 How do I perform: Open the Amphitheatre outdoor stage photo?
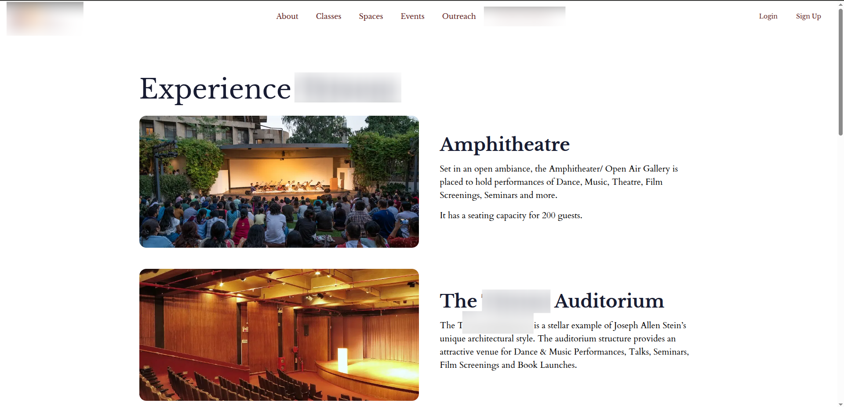(279, 181)
